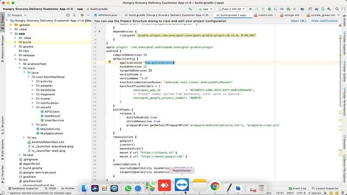Screen dimensions: 347x195
Task: Toggle the Project tool window side tab
Action: tap(2, 22)
